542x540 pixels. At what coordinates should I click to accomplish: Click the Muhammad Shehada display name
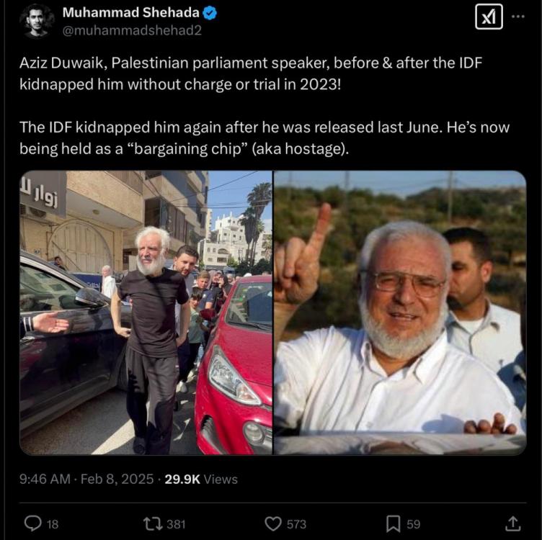click(133, 12)
